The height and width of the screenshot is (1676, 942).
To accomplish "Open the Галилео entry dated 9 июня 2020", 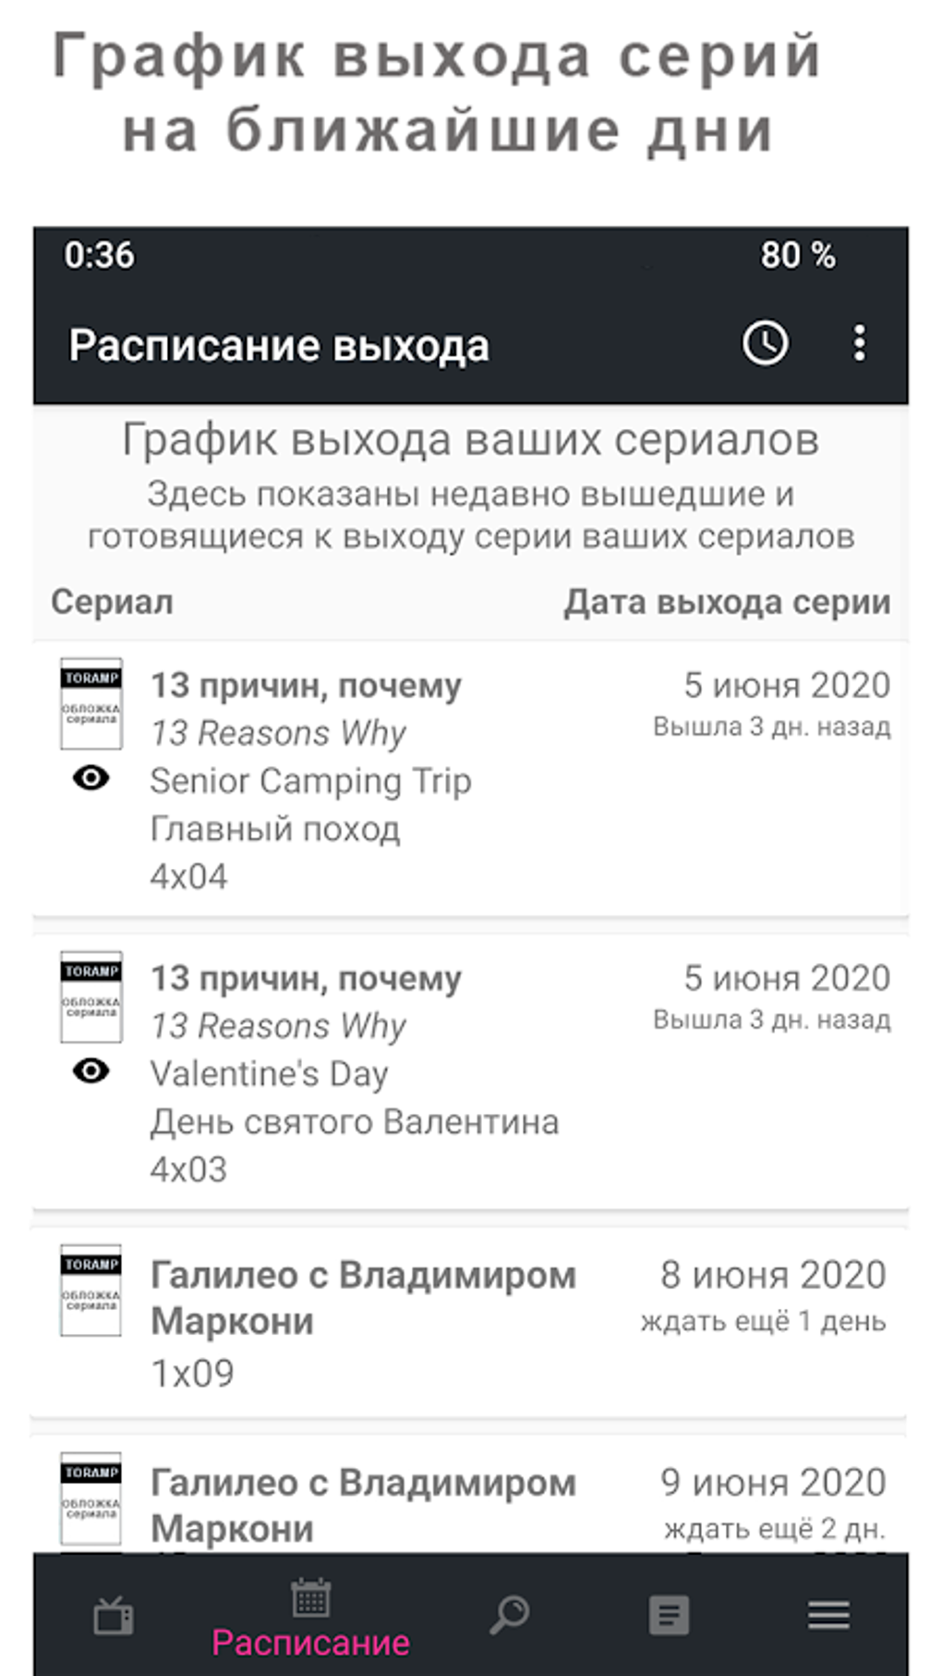I will pos(363,1505).
